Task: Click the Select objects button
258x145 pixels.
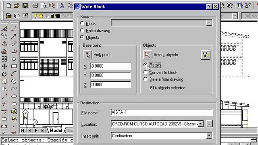Action: (148, 55)
